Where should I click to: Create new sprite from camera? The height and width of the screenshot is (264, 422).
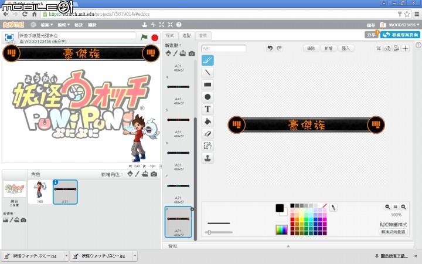click(x=154, y=174)
